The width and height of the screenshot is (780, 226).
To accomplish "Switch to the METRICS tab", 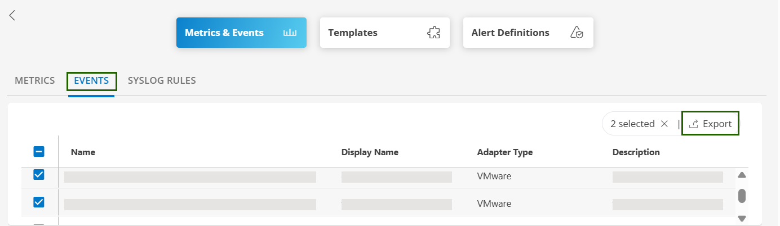I will (34, 80).
